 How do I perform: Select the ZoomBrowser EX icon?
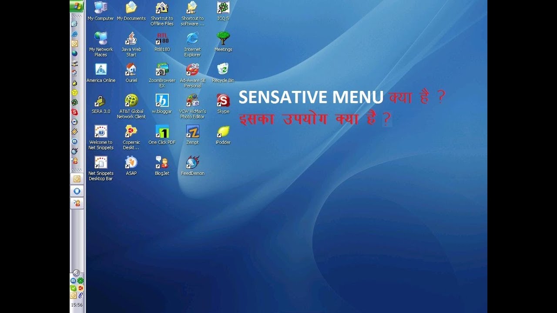click(x=162, y=75)
